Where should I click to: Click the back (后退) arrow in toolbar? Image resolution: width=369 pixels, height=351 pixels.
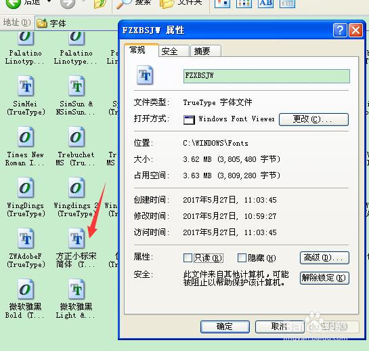(13, 3)
